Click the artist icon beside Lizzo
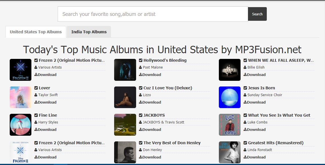The image size is (325, 165). point(141,95)
